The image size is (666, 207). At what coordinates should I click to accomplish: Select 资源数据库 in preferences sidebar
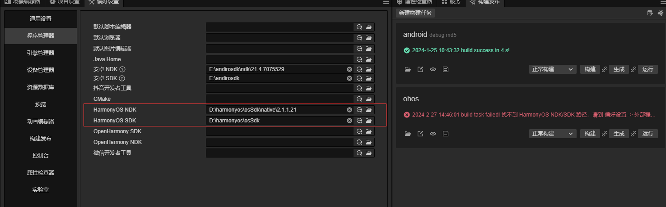tap(41, 87)
